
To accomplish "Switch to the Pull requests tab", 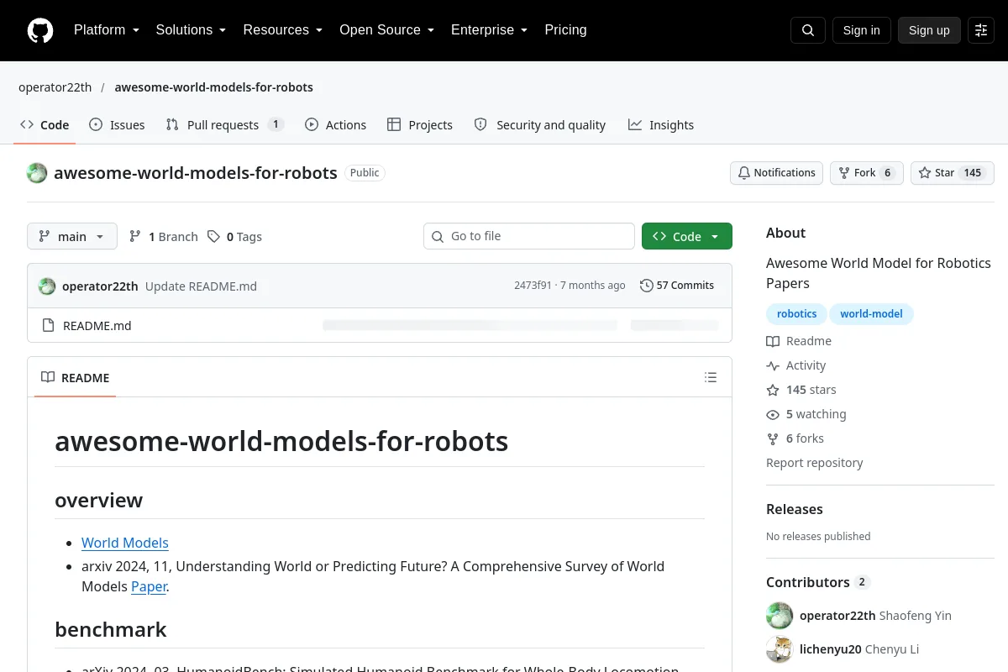I will click(224, 125).
